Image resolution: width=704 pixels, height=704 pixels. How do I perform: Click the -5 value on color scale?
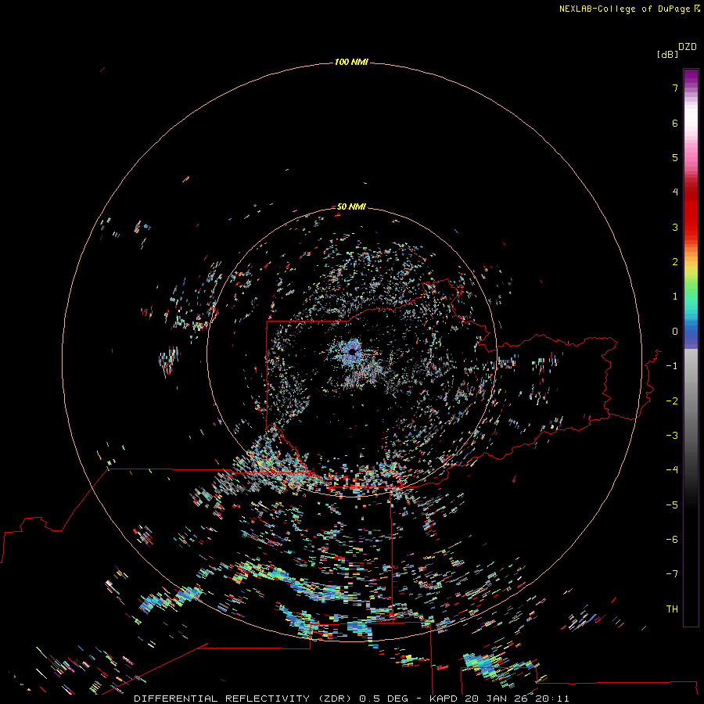pos(672,505)
